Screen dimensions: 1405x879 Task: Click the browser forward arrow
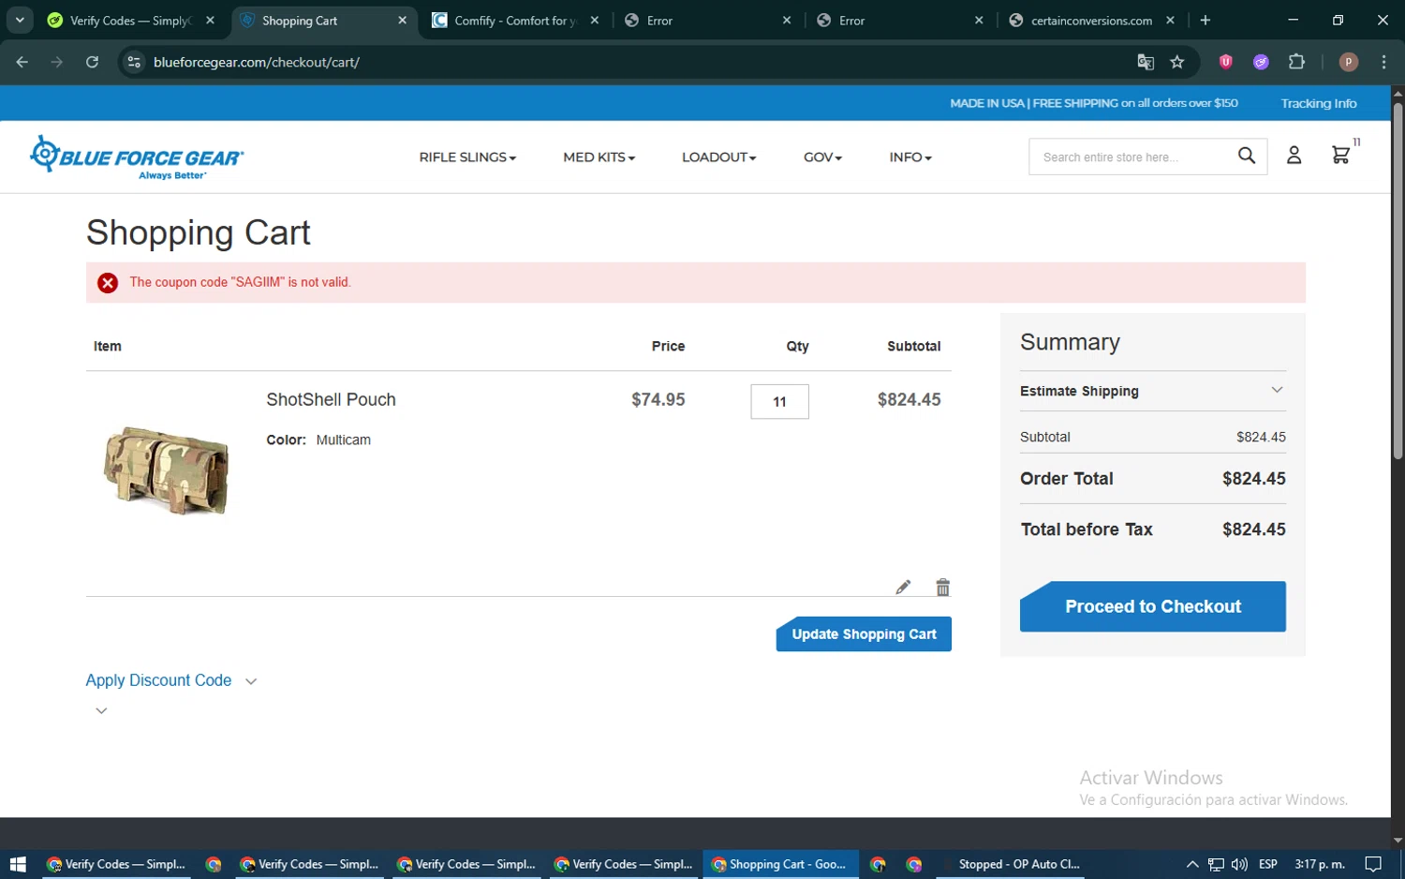pyautogui.click(x=57, y=62)
